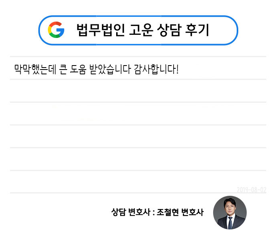Image resolution: width=275 pixels, height=247 pixels.
Task: Click the review text 막막했는데 큰 도움 받았습니다
Action: click(72, 69)
